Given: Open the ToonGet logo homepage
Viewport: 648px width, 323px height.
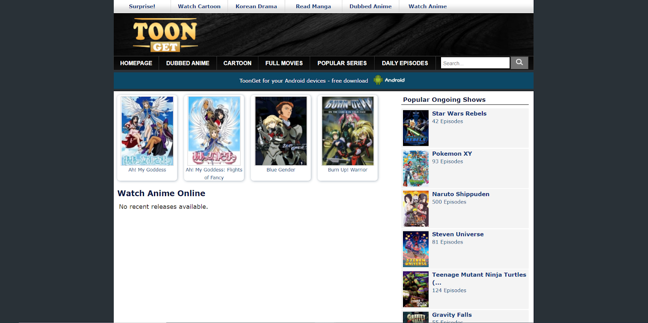Looking at the screenshot, I should point(165,35).
